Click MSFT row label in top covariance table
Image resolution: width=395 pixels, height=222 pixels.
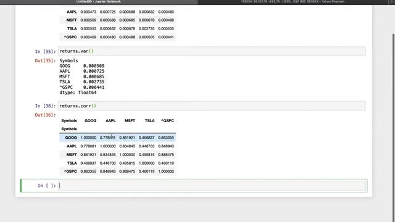pyautogui.click(x=72, y=20)
